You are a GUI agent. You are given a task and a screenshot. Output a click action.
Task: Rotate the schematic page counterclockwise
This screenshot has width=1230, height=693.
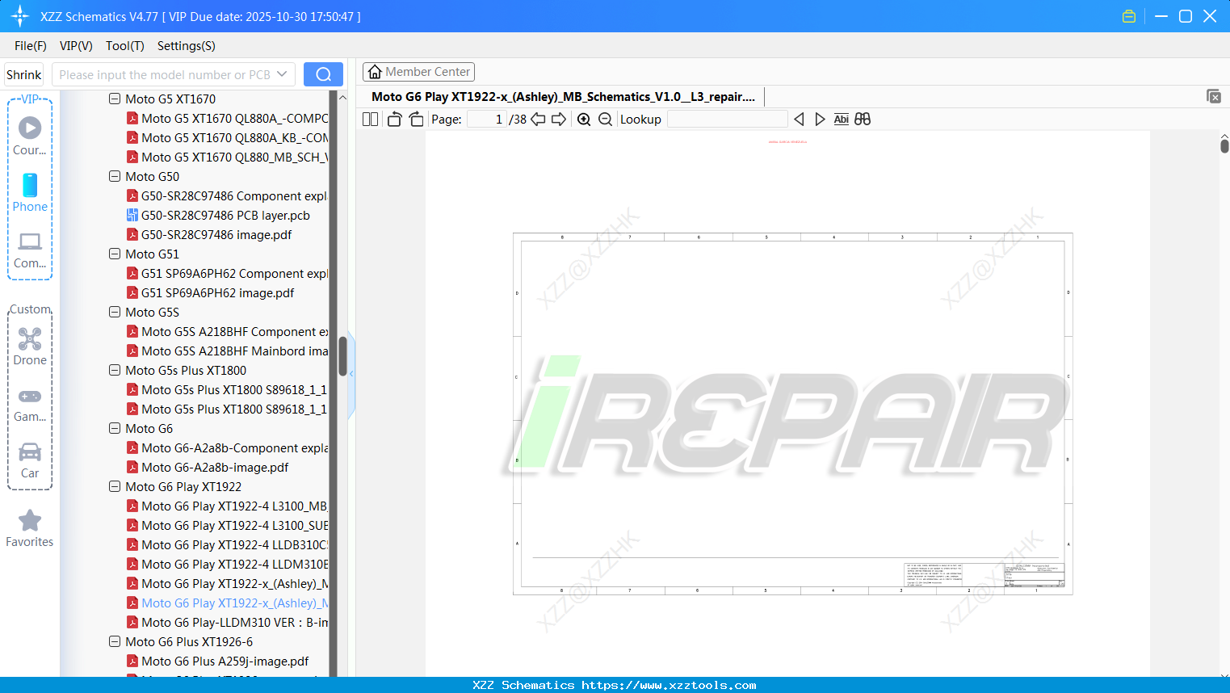393,119
